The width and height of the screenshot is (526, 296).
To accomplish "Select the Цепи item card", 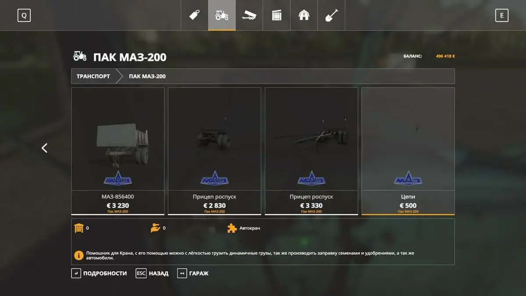I will (408, 151).
